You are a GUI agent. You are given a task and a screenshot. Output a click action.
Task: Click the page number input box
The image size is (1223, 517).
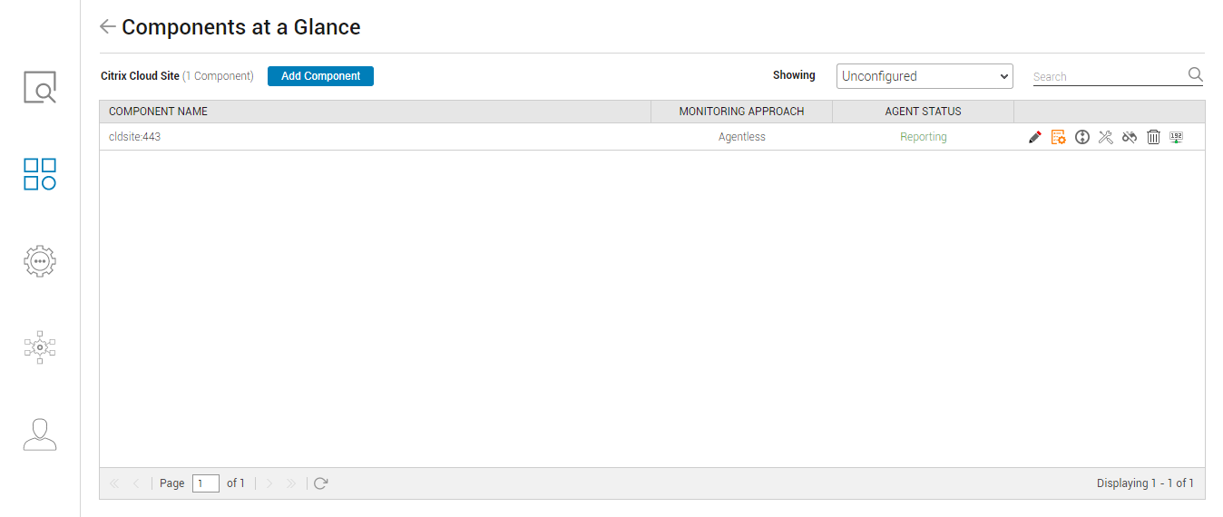(x=206, y=483)
